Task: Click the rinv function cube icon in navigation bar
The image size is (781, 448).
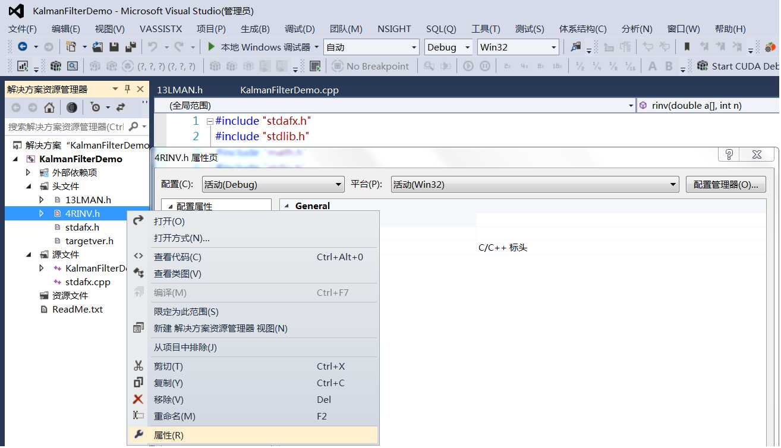Action: tap(643, 106)
